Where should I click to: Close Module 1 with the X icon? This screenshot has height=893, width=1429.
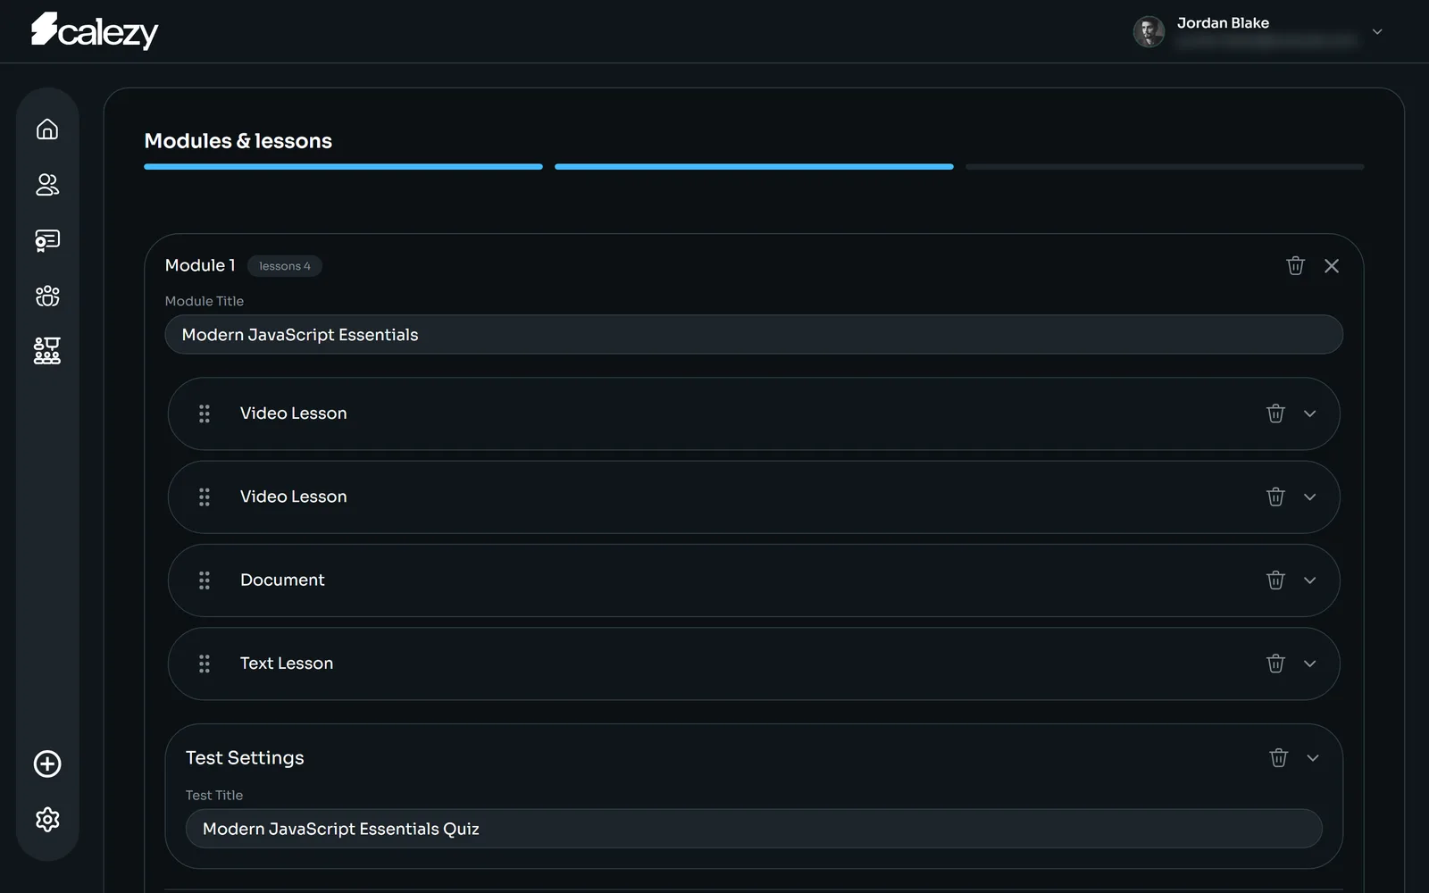coord(1332,265)
